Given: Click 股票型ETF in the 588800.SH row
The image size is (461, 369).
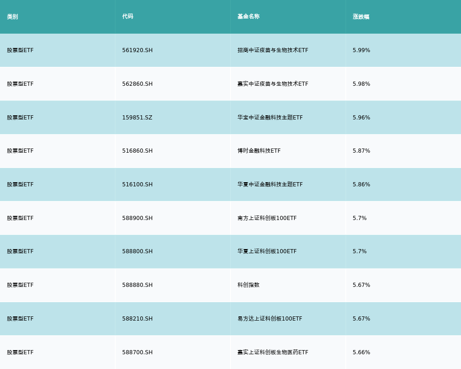Looking at the screenshot, I should pos(20,251).
